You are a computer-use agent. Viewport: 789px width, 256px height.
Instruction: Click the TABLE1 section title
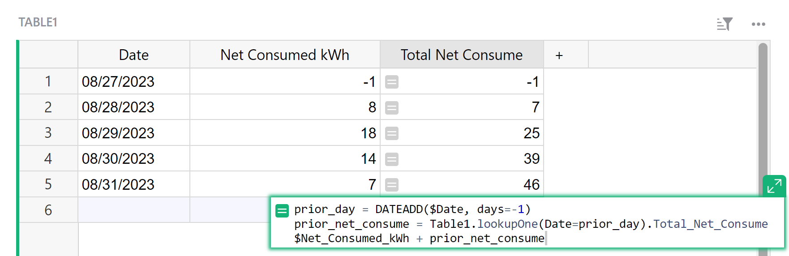(x=38, y=22)
